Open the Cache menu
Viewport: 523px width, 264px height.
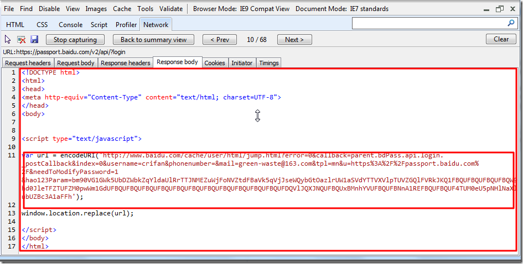point(122,9)
